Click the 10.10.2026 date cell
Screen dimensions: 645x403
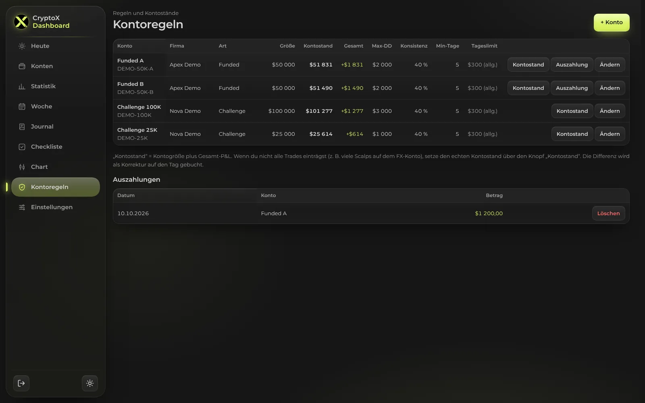133,213
